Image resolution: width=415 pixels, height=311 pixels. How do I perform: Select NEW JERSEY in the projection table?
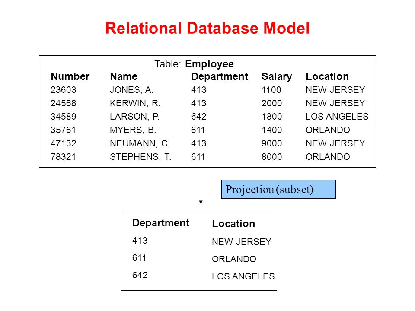click(242, 242)
